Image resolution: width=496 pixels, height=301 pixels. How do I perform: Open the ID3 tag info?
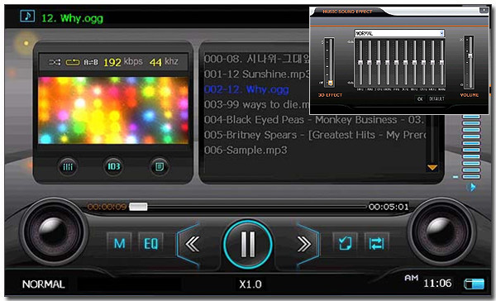click(113, 166)
